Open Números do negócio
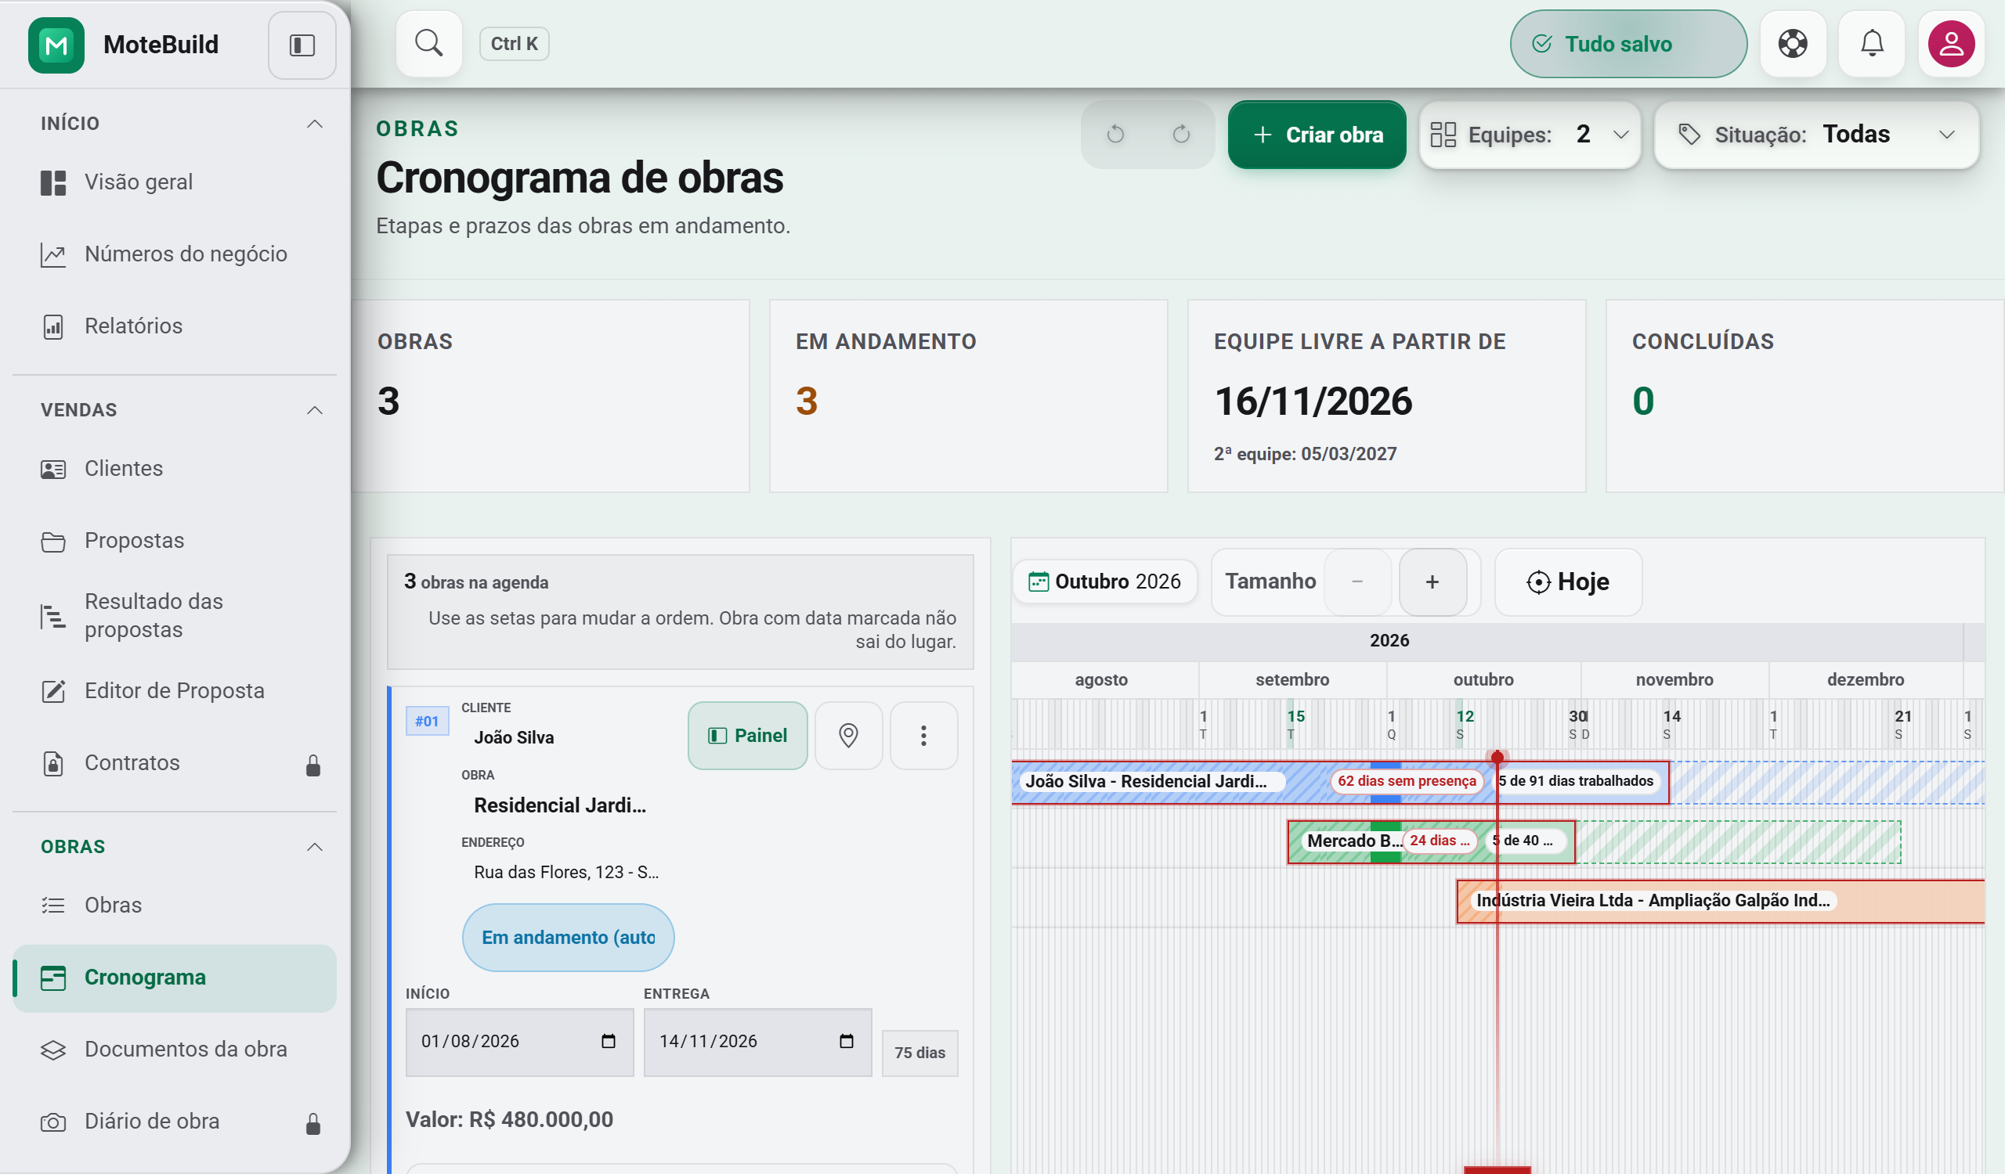This screenshot has width=2005, height=1174. pyautogui.click(x=174, y=254)
